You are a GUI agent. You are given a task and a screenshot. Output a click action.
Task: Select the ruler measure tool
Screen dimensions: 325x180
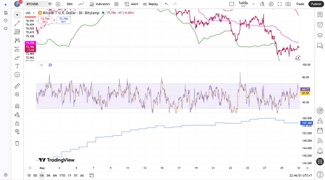coord(17,86)
